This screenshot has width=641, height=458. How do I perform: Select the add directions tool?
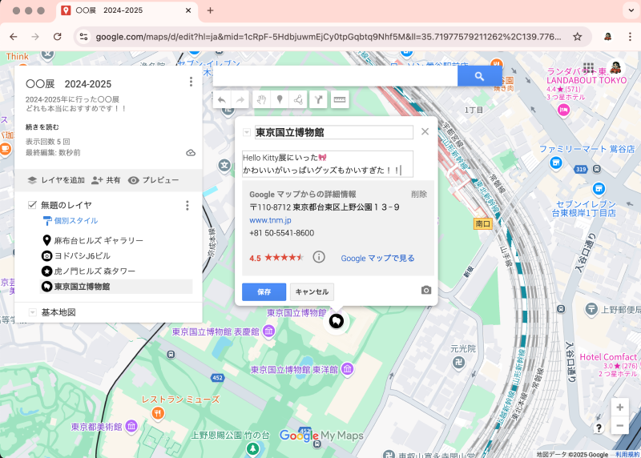[x=318, y=99]
